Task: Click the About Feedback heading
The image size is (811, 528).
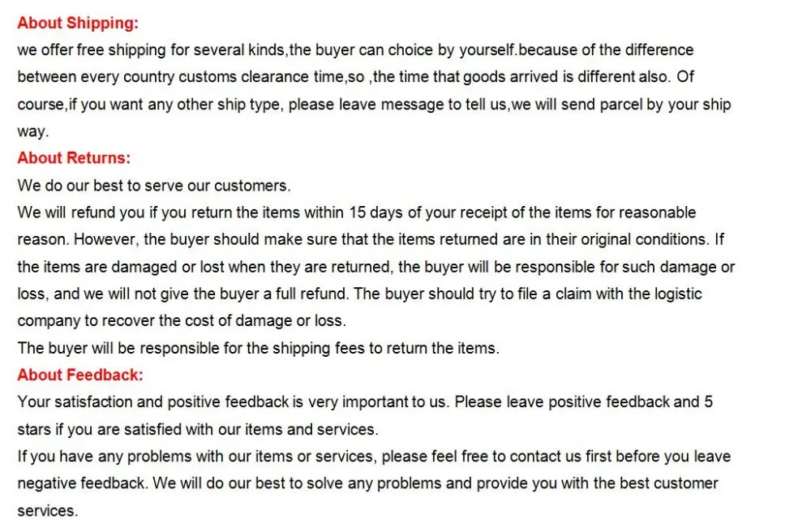Action: coord(80,375)
